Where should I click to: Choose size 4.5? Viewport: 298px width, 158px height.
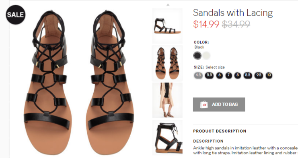pos(198,75)
